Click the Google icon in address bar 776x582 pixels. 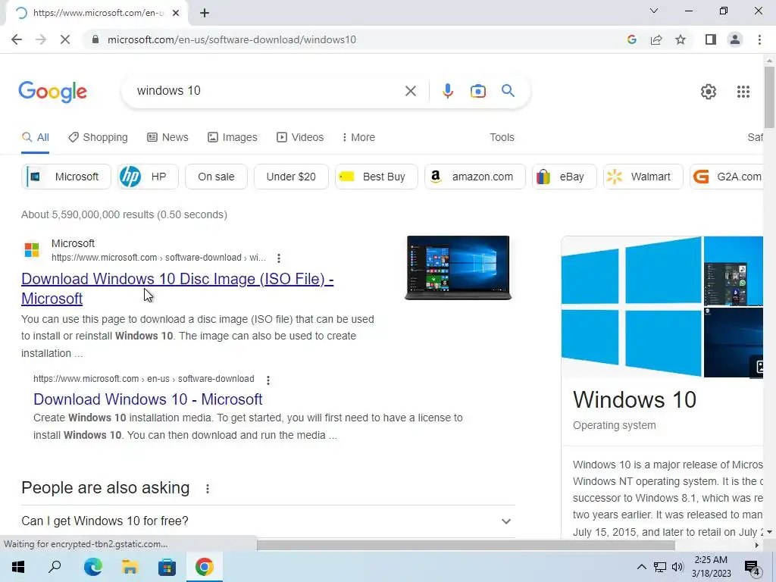[x=631, y=39]
